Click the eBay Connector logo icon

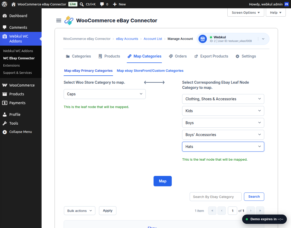click(x=69, y=20)
